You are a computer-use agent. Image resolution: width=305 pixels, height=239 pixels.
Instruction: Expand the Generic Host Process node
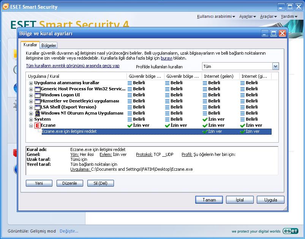[31, 89]
